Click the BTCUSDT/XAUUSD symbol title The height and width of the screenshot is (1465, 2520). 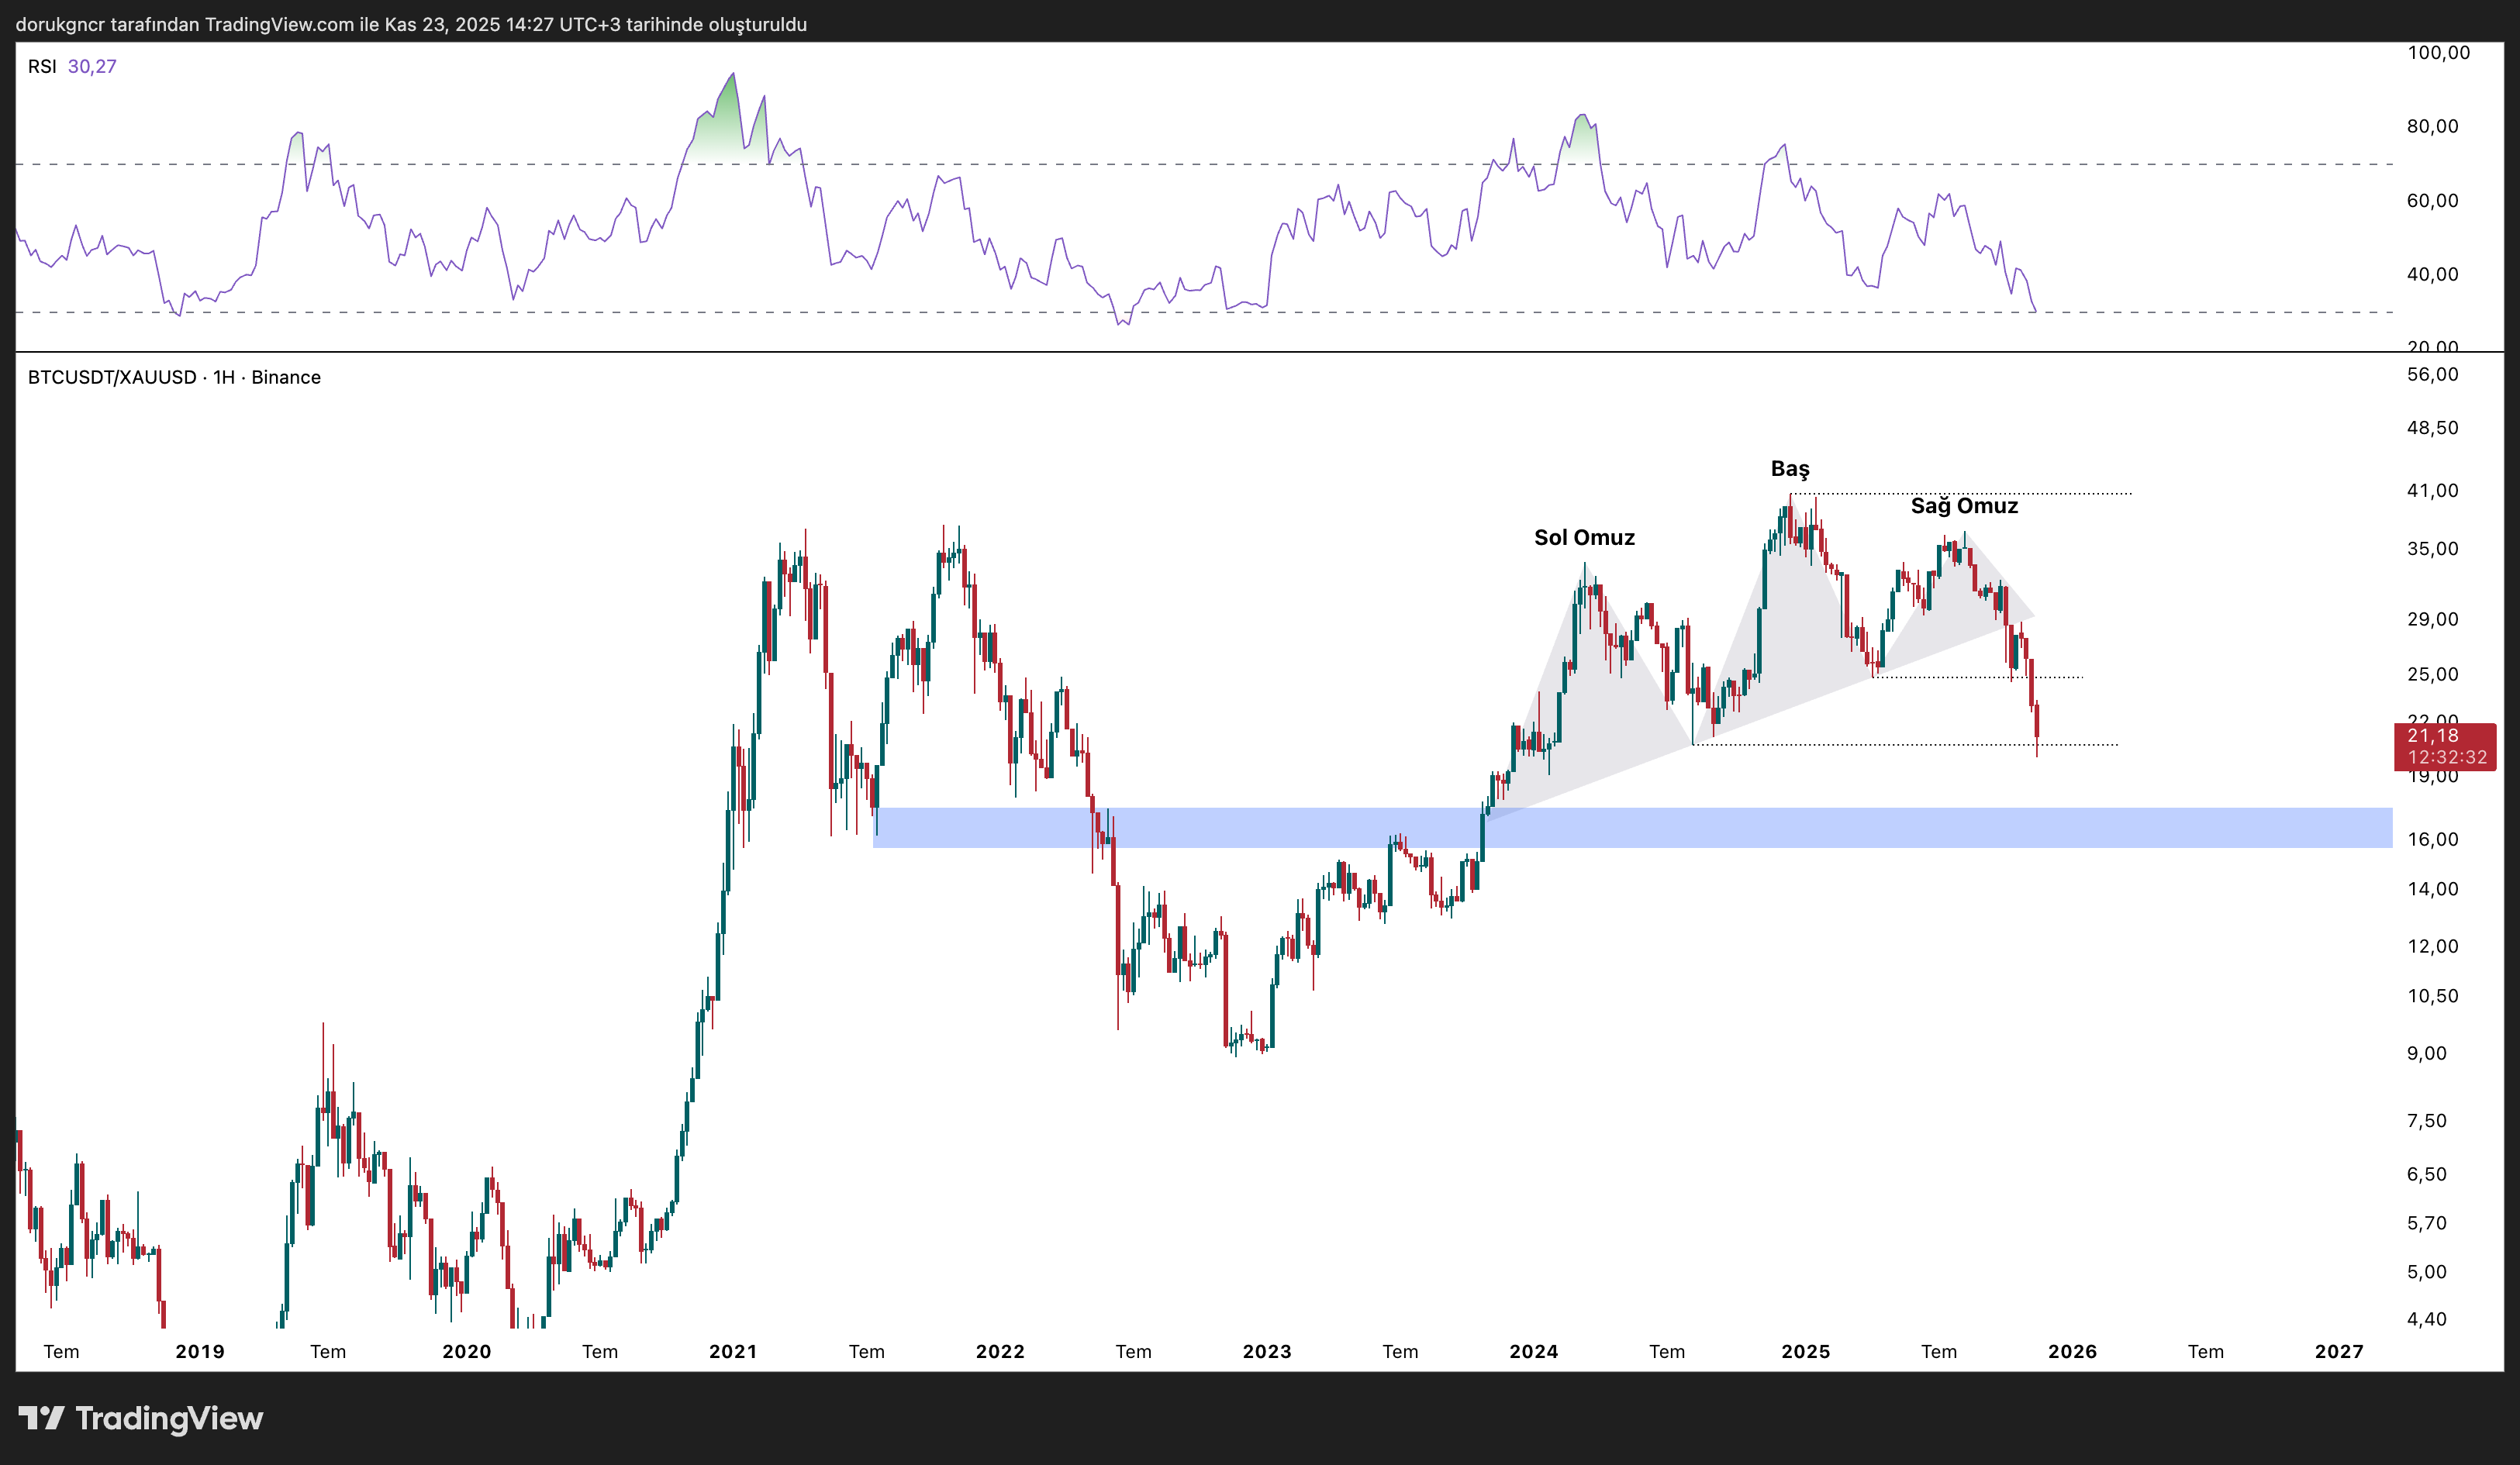click(112, 377)
